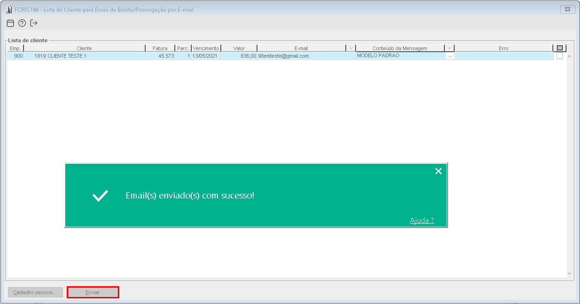The image size is (580, 304).
Task: Click the exit arrow icon in the toolbar
Action: click(34, 23)
